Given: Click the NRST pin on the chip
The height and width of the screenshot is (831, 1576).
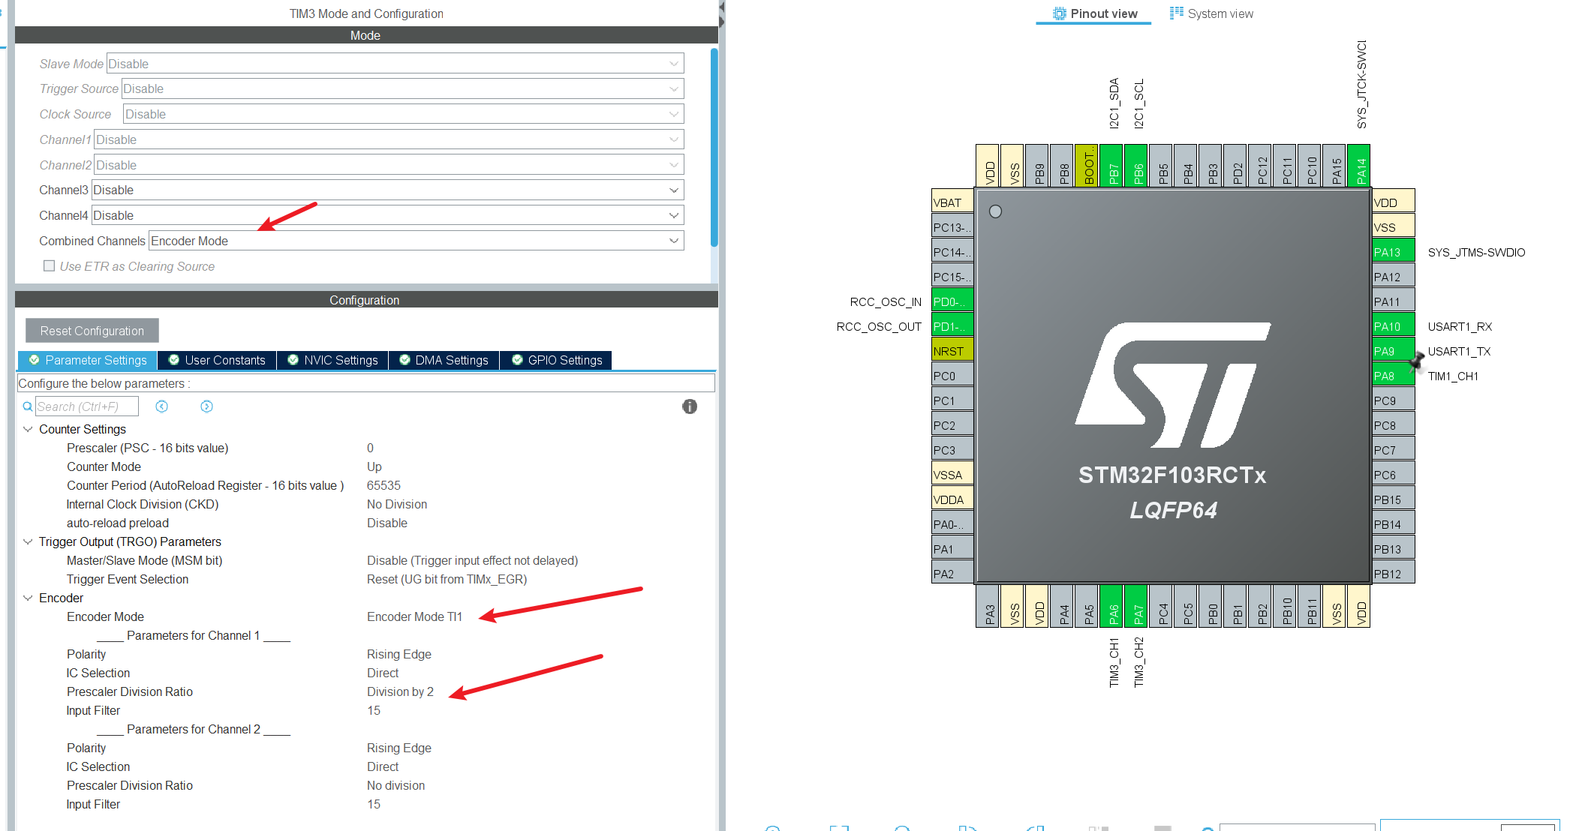Looking at the screenshot, I should pos(952,351).
